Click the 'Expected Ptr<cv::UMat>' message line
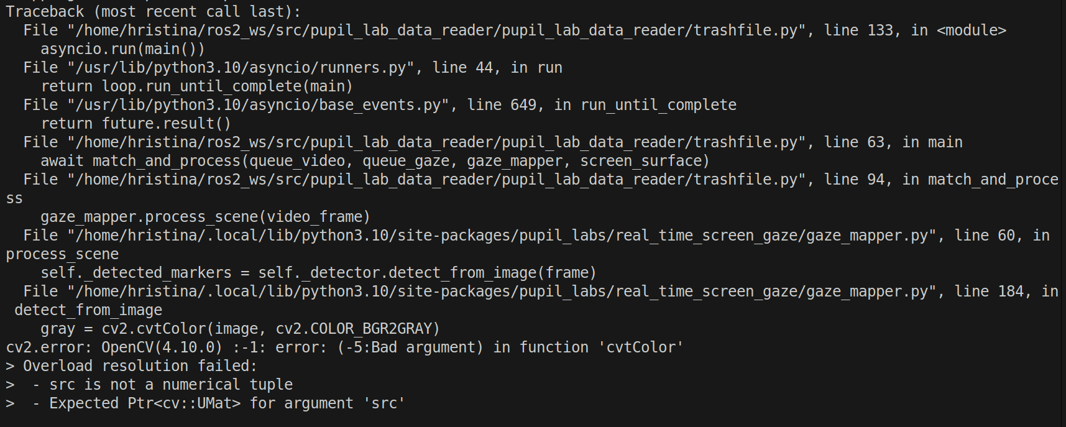 pos(205,403)
